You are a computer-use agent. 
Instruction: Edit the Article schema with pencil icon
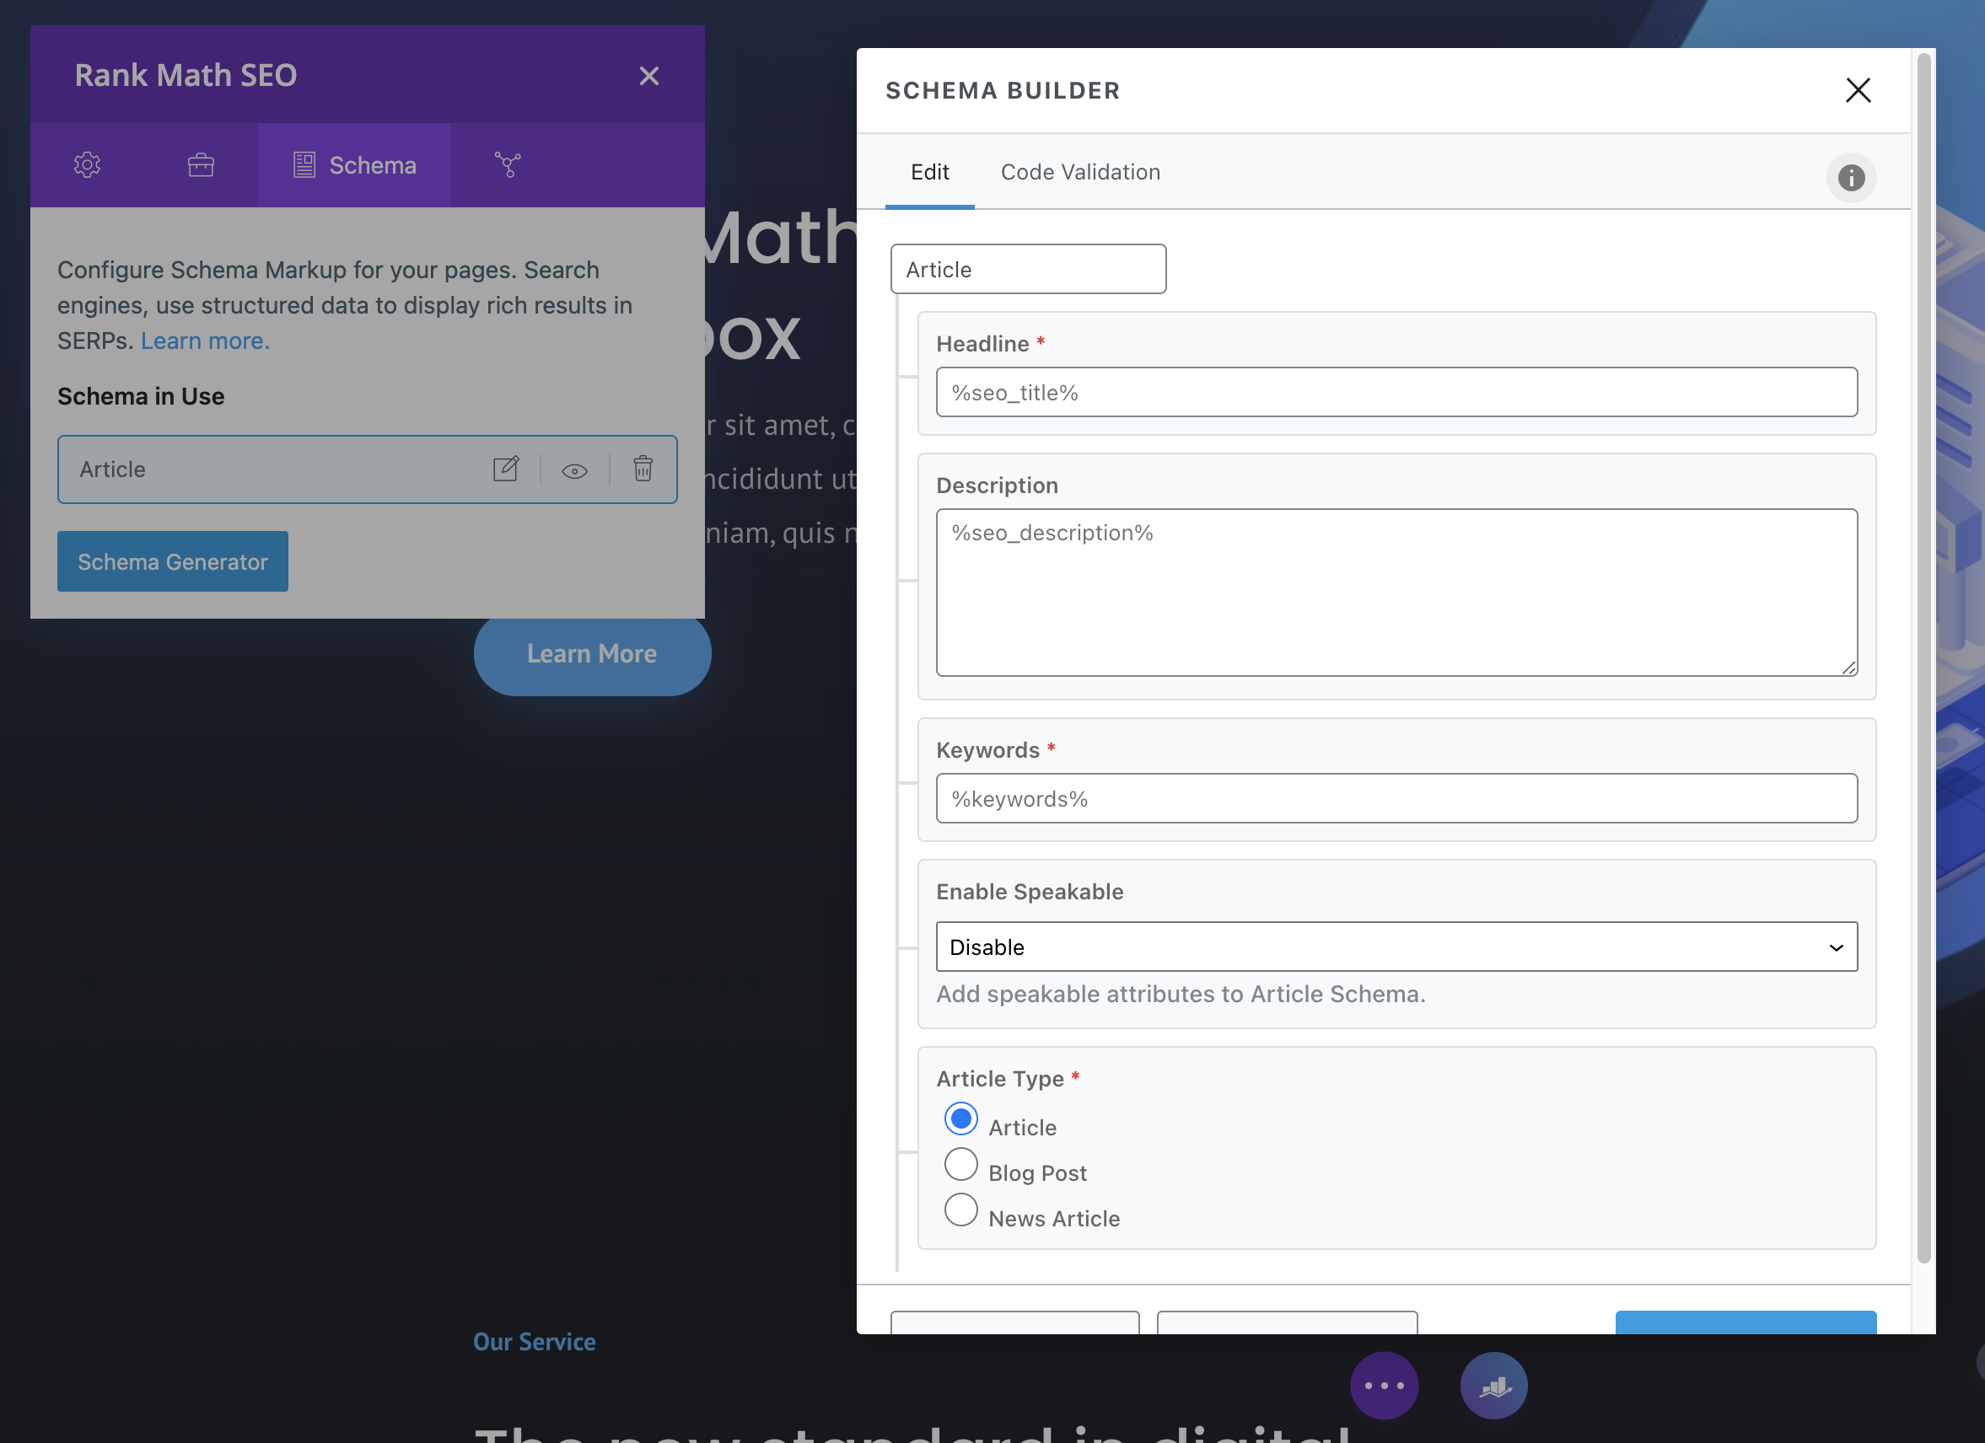click(x=506, y=469)
